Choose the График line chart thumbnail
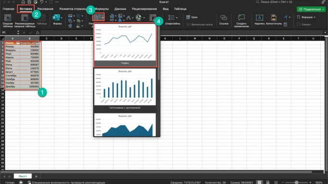 coord(125,45)
